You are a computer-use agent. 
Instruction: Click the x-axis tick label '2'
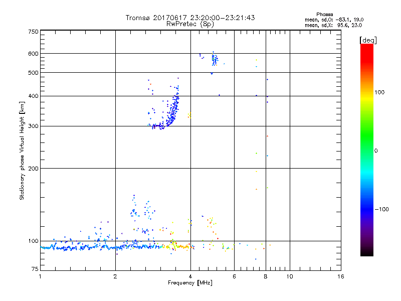[x=115, y=276]
